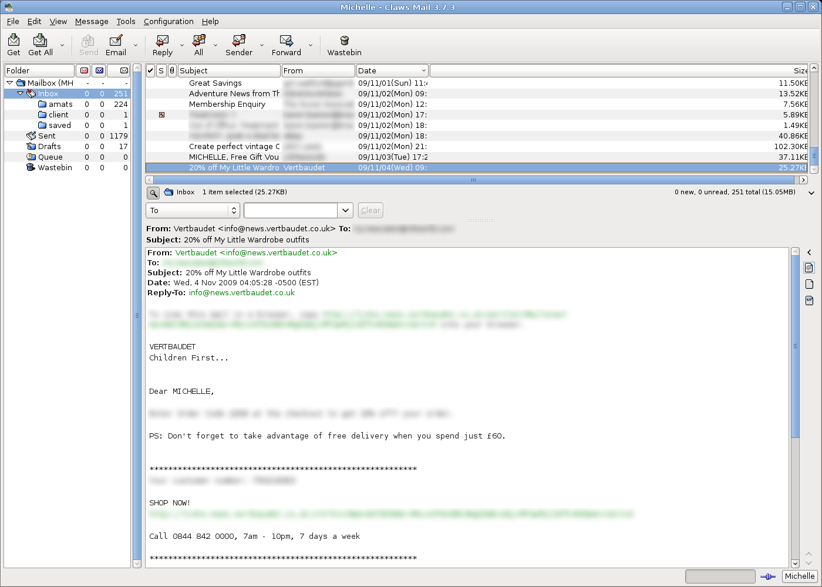Image resolution: width=822 pixels, height=587 pixels.
Task: Click the new messages column icon in folder header
Action: (x=84, y=70)
